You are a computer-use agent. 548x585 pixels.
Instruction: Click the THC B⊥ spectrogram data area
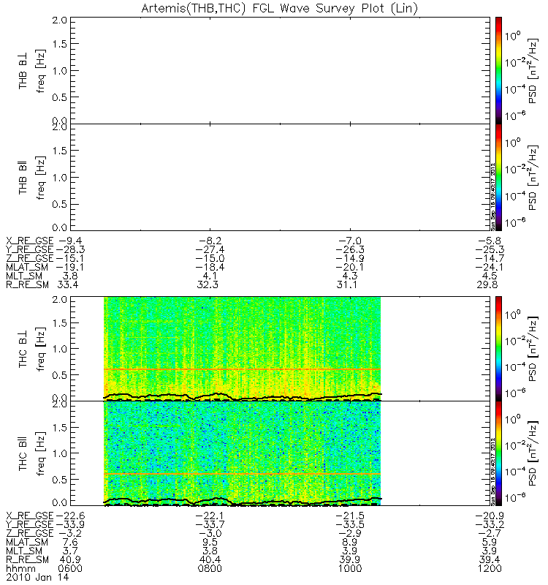pos(242,349)
